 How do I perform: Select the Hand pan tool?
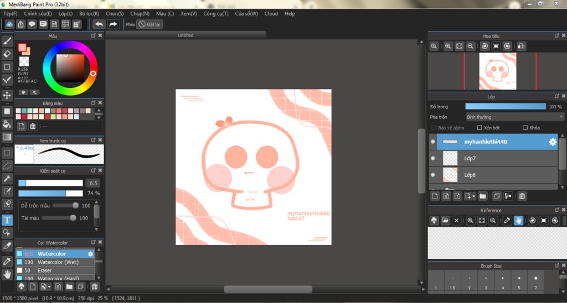(7, 274)
